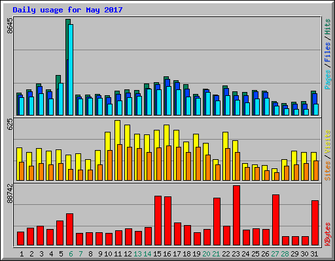
Task: Click the orange Sites bar for day 1
Action: click(22, 171)
